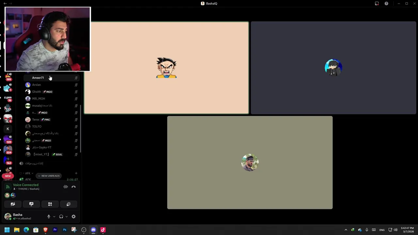
Task: Open server with 162 badge
Action: tap(8, 160)
